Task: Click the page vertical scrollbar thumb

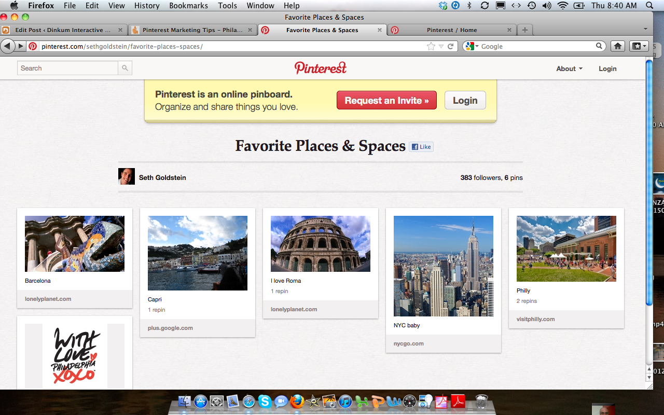Action: coord(649,183)
